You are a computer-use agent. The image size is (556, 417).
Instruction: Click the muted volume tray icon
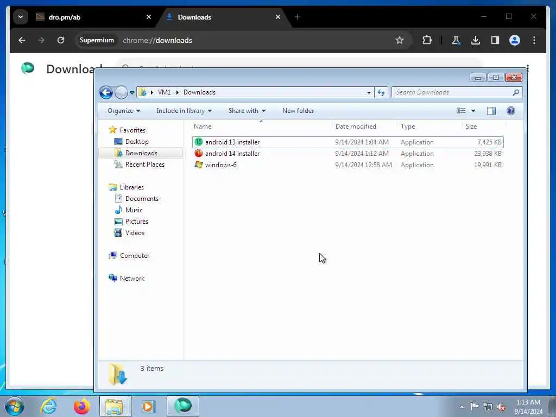coord(501,407)
